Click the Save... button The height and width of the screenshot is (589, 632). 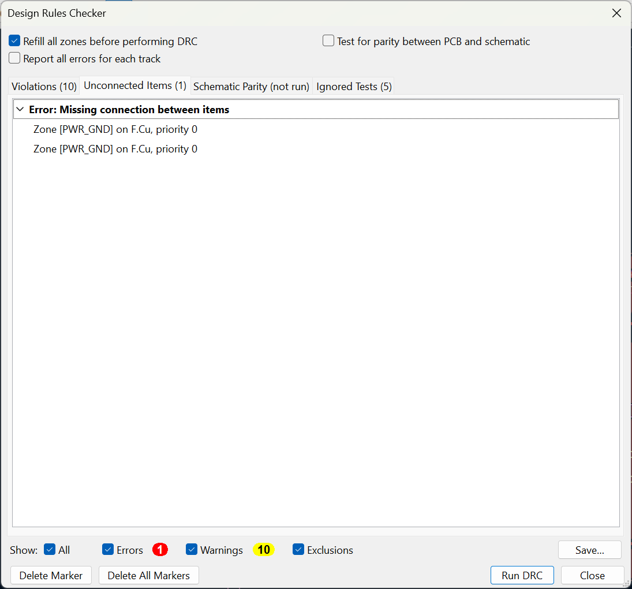click(590, 550)
